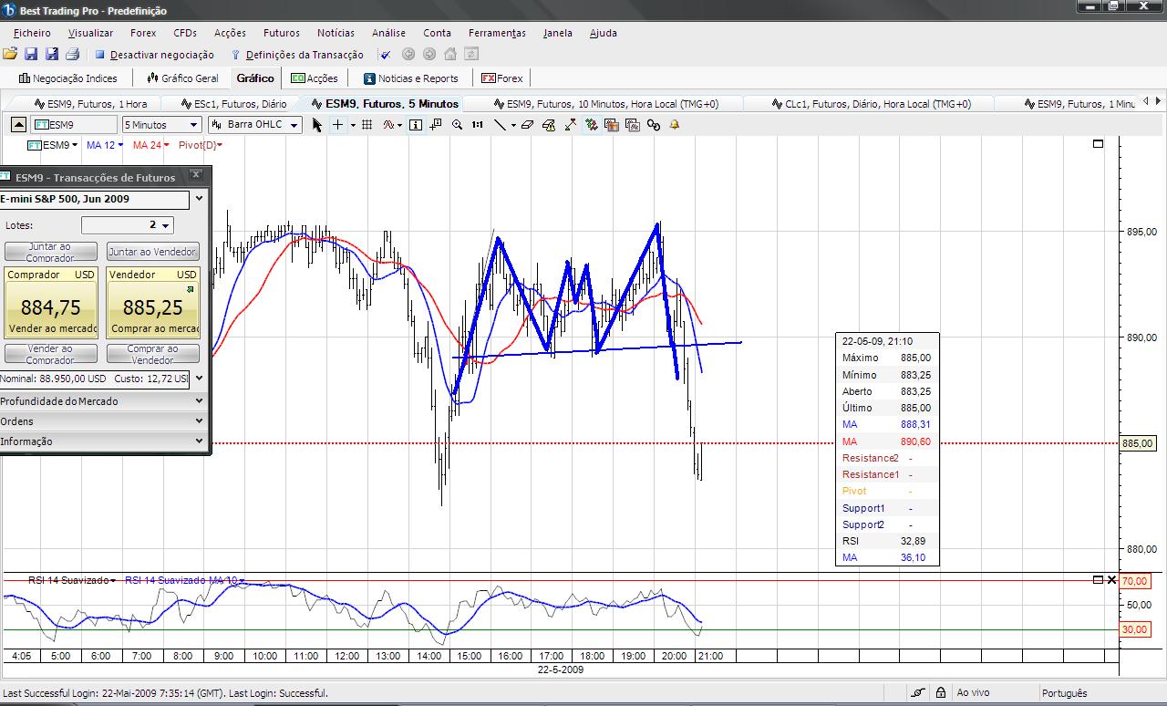Open the Ajuda menu

coord(603,33)
